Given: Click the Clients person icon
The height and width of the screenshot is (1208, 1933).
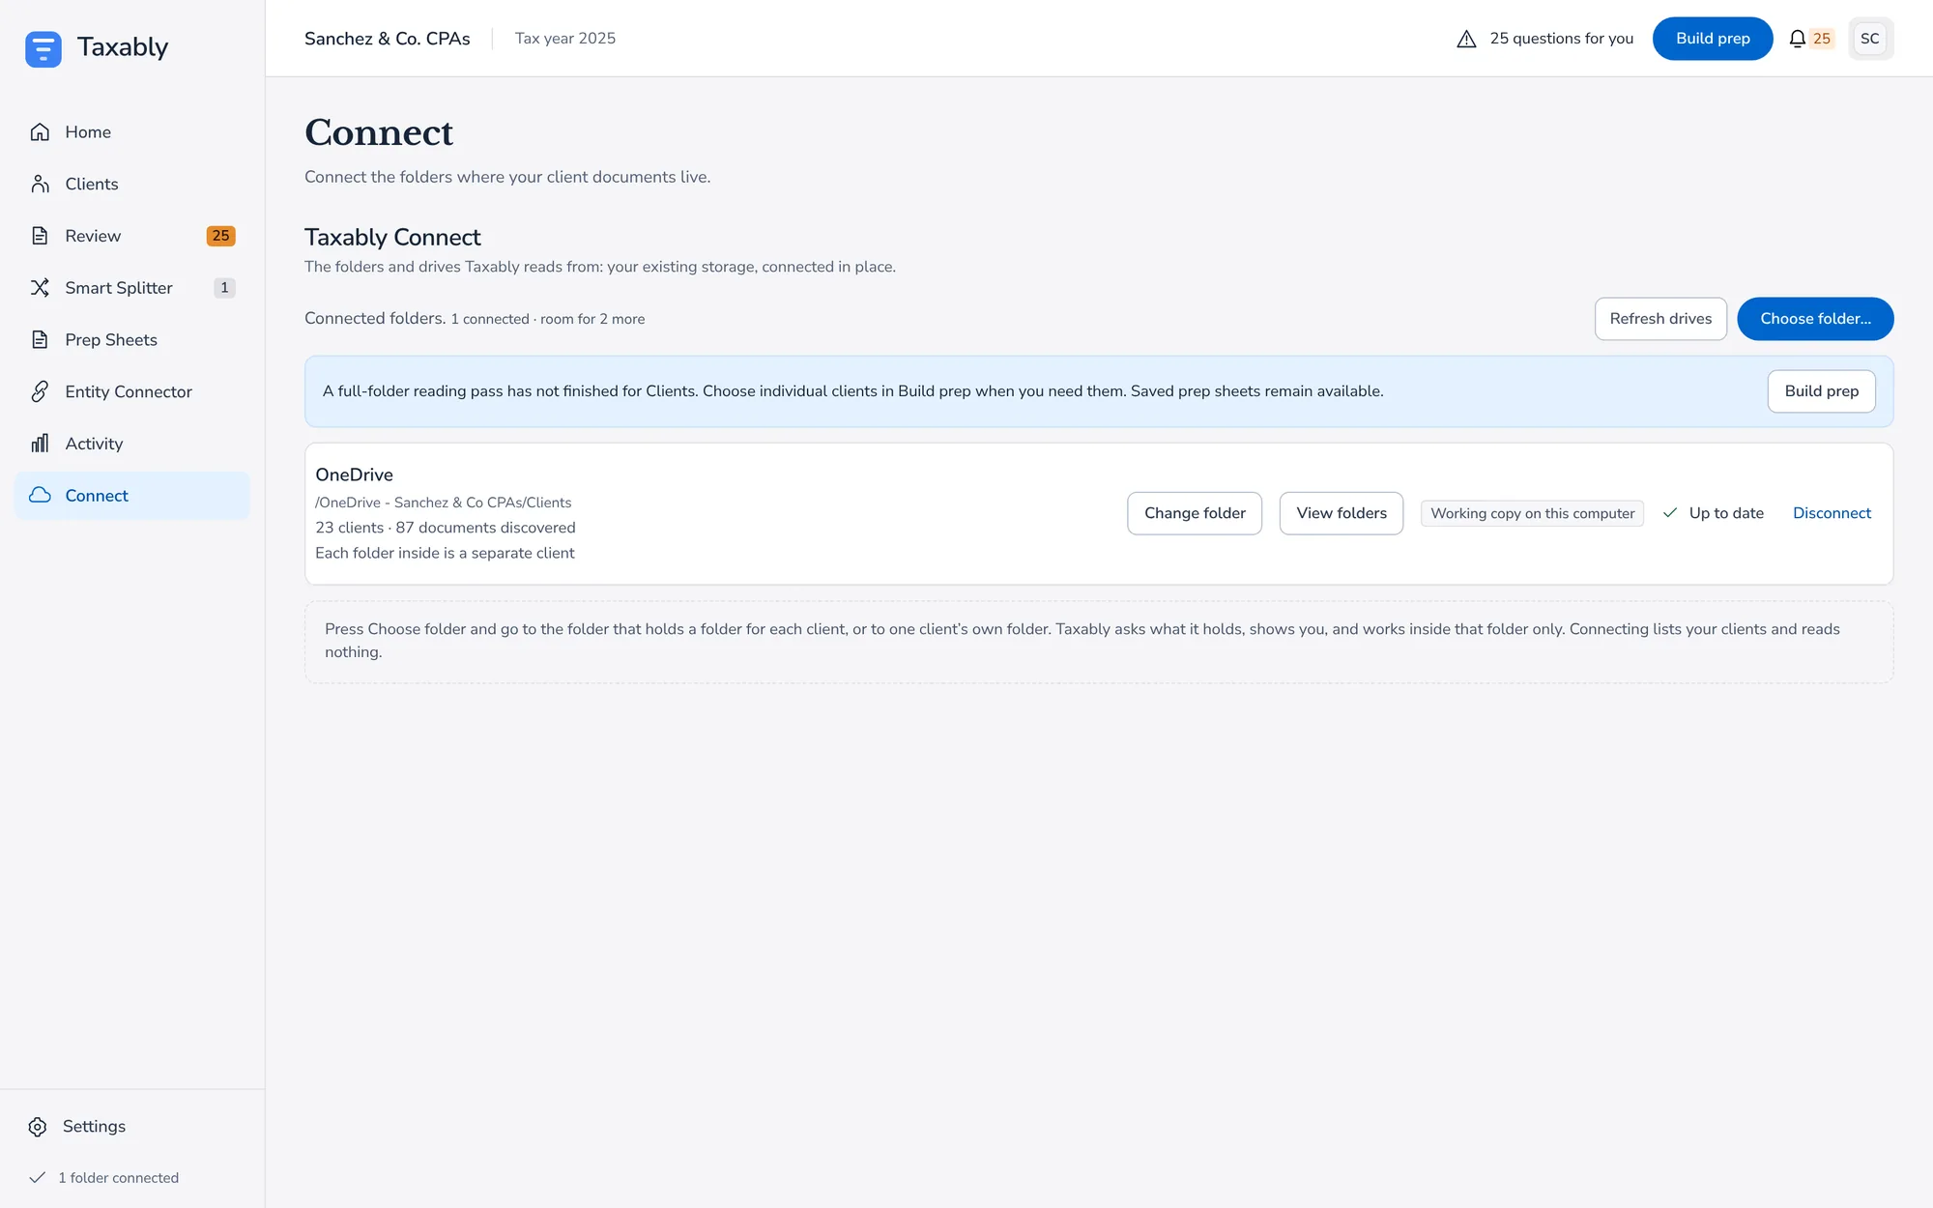Looking at the screenshot, I should click(x=40, y=185).
